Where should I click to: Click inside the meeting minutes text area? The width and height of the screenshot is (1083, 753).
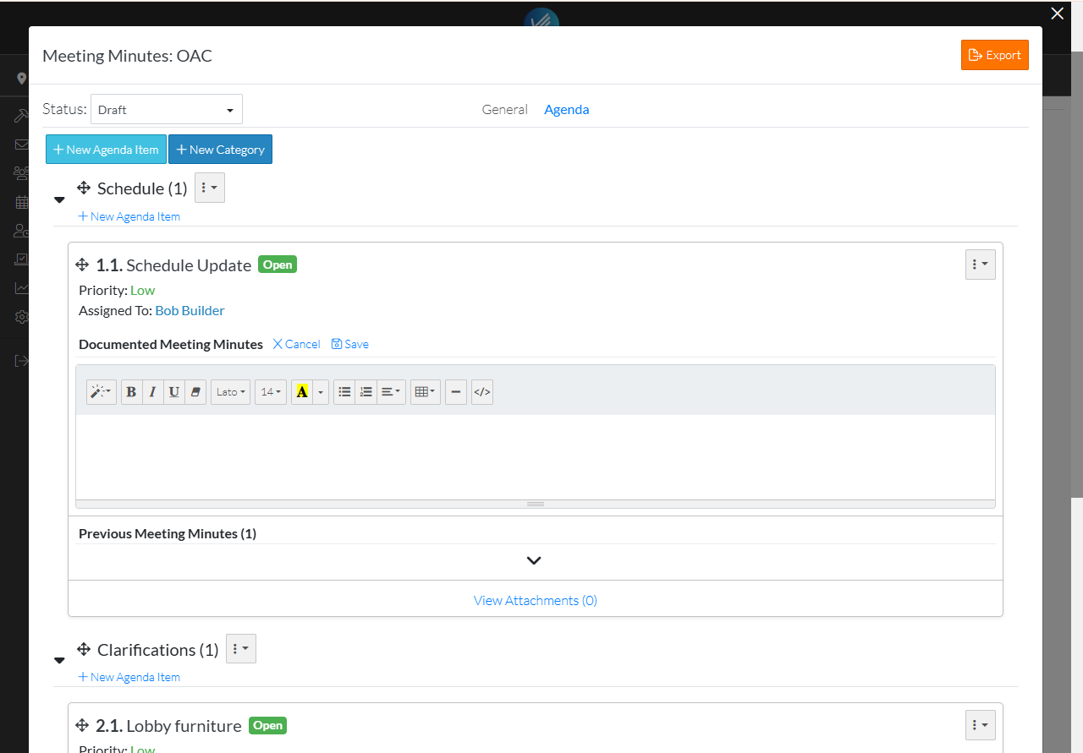[x=536, y=456]
